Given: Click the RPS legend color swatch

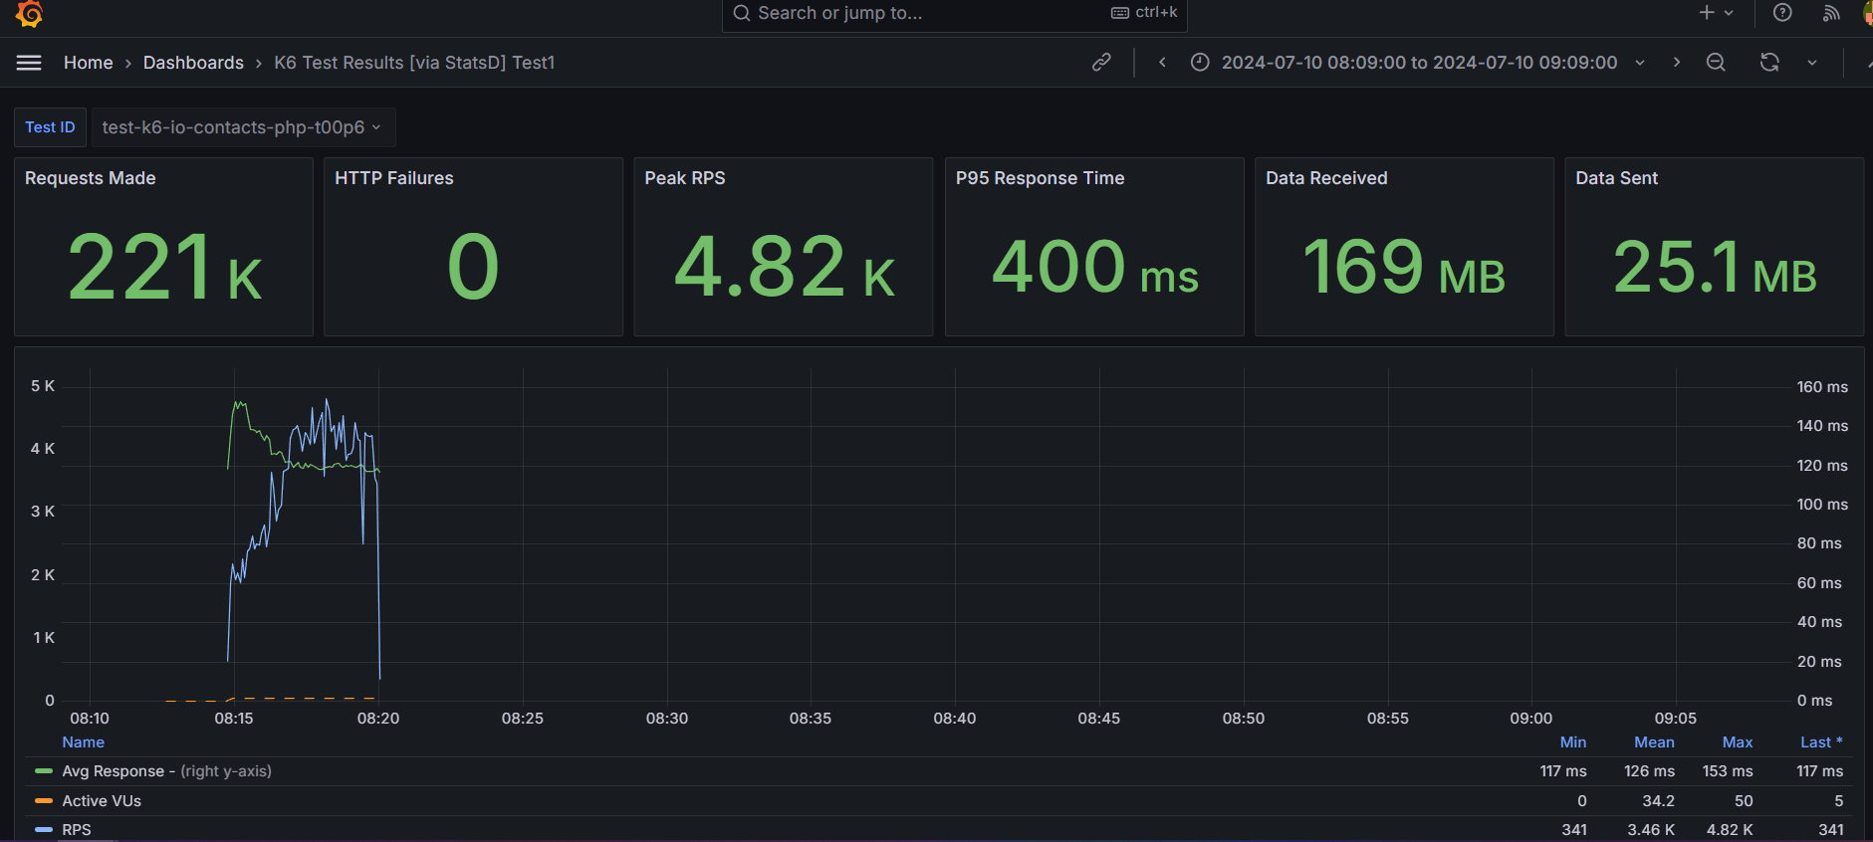Looking at the screenshot, I should click(x=43, y=830).
